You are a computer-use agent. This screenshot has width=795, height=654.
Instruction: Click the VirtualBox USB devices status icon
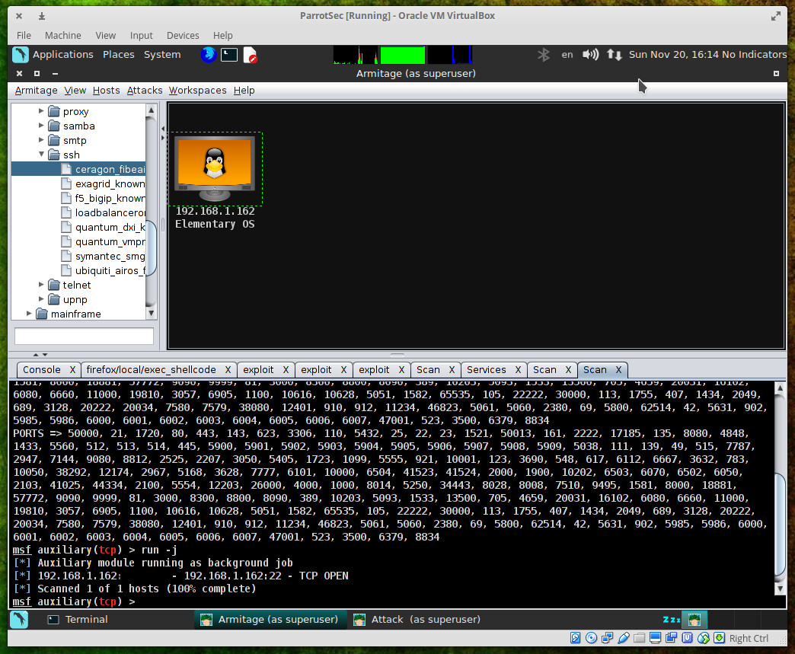click(x=624, y=638)
